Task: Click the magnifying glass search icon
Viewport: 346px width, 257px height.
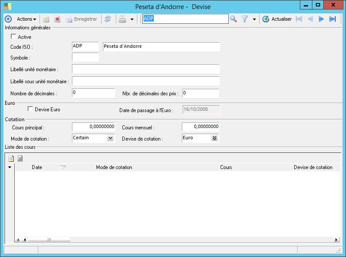Action: (x=234, y=19)
